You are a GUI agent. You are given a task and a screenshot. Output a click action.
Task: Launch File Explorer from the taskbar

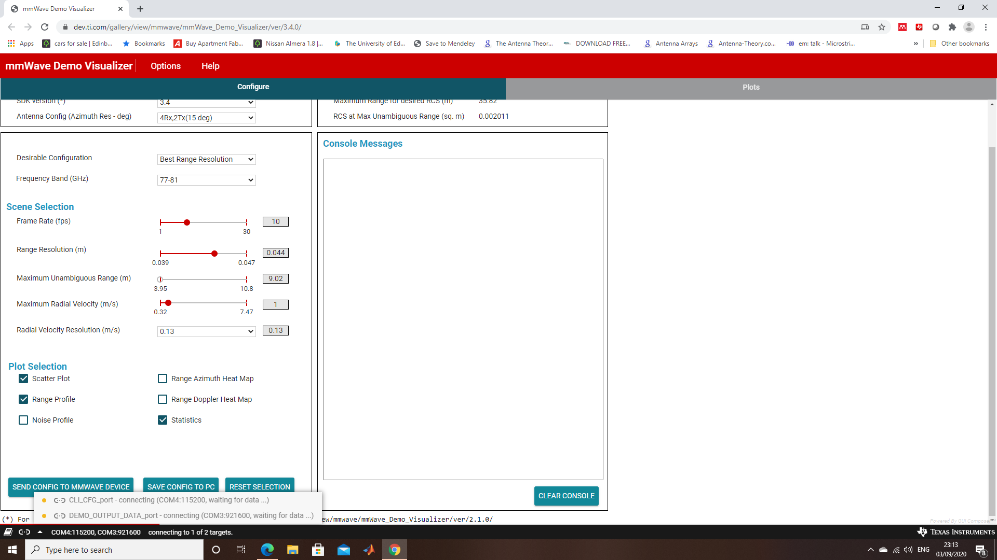(292, 549)
